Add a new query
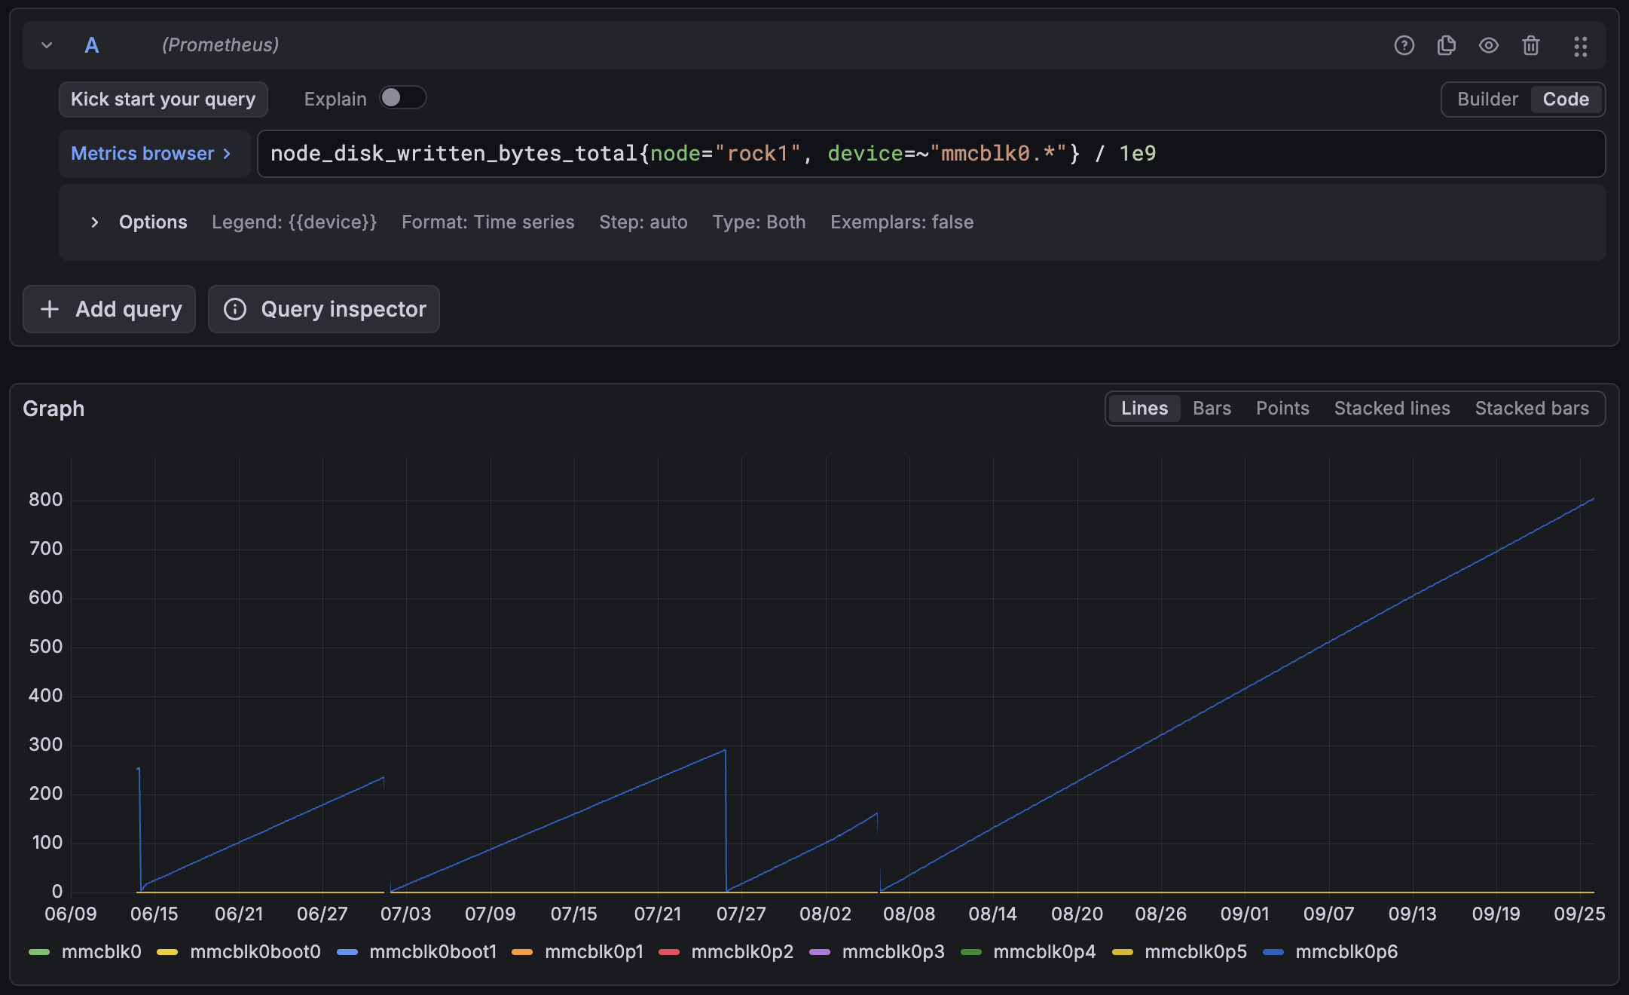 click(x=109, y=309)
